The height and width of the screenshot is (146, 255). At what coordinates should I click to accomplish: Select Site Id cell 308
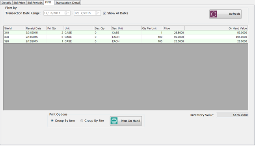click(x=14, y=37)
